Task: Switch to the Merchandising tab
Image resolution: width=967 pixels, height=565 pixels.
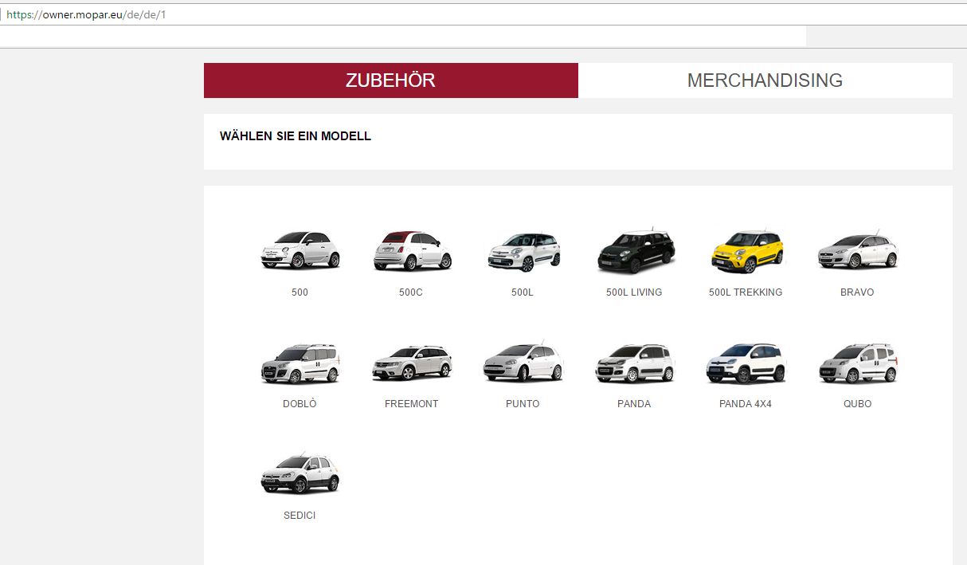Action: pyautogui.click(x=765, y=80)
